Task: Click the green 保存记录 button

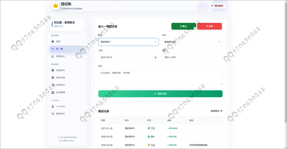Action: [x=160, y=94]
